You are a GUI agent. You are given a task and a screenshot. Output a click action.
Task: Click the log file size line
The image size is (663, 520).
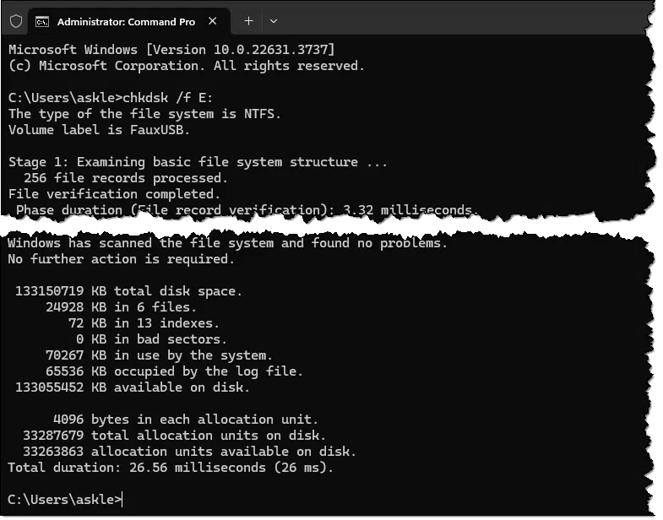[174, 371]
